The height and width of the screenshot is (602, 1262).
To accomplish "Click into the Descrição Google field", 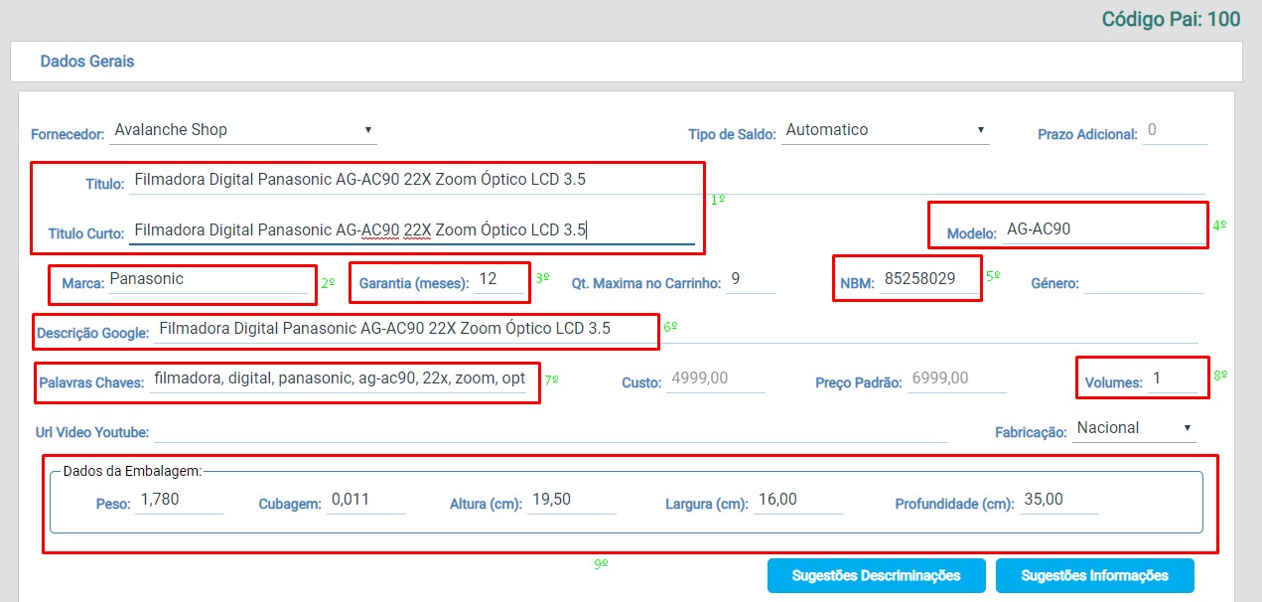I will pos(676,330).
